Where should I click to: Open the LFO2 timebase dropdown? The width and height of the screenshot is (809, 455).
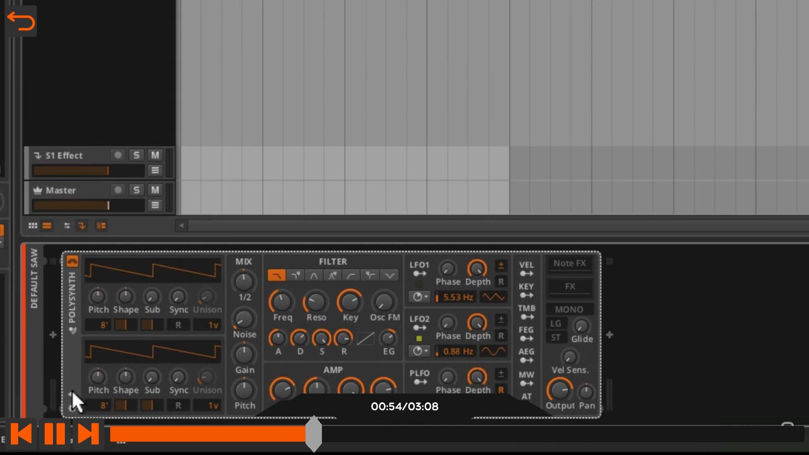click(x=419, y=351)
